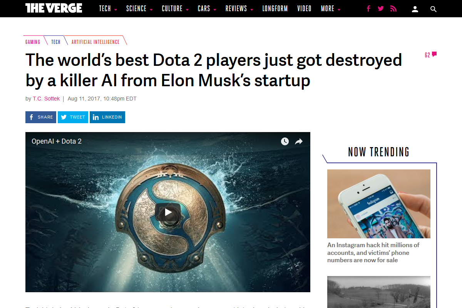Viewport: 462px width, 308px height.
Task: Open author T.C. Sottek link
Action: tap(46, 99)
